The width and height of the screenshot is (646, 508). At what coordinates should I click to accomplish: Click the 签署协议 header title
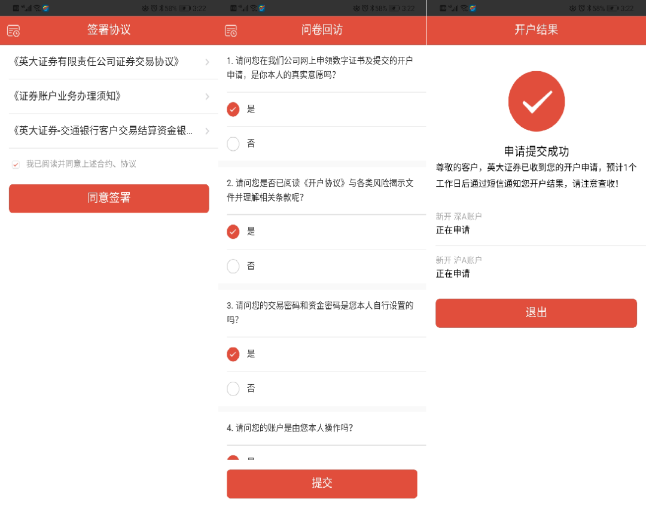tap(109, 30)
